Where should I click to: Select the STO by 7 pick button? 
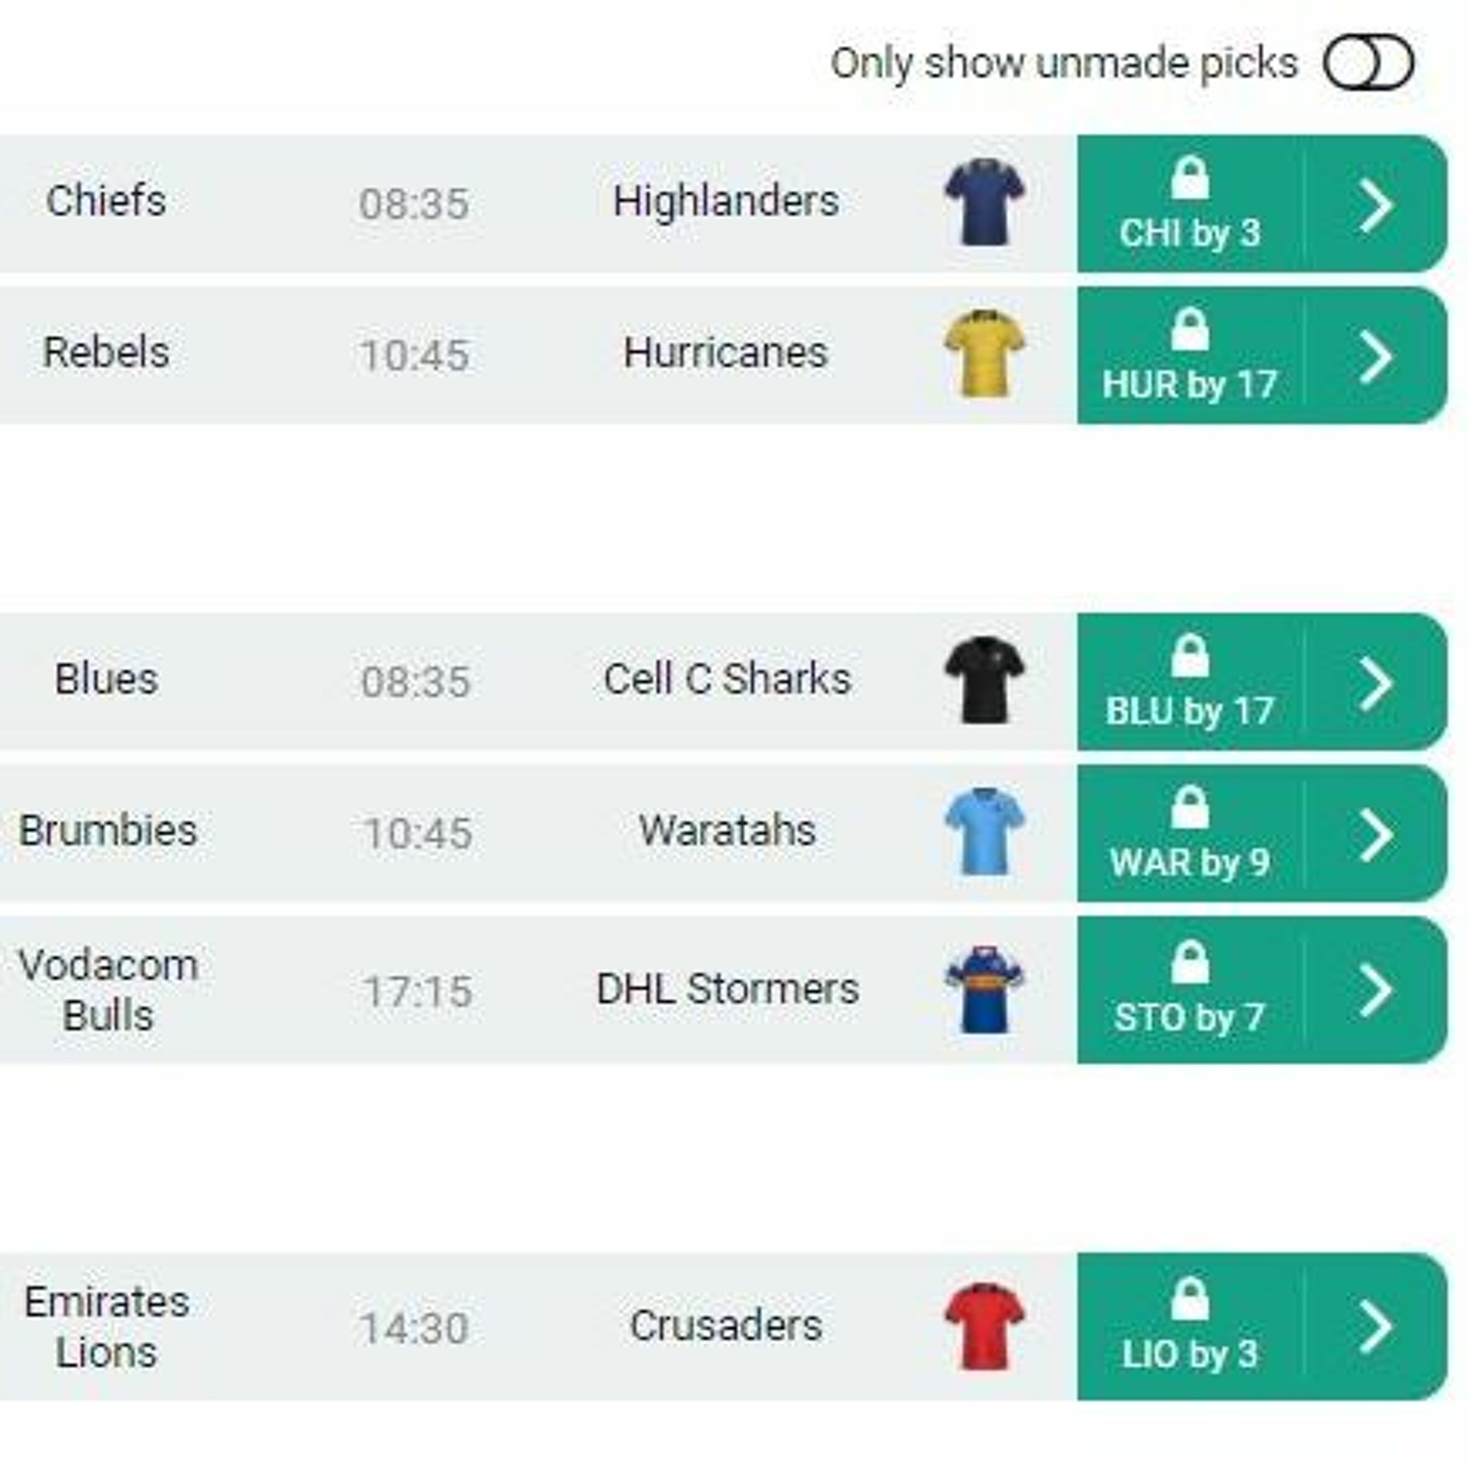tap(1190, 990)
